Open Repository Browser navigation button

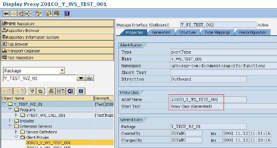pyautogui.click(x=57, y=30)
